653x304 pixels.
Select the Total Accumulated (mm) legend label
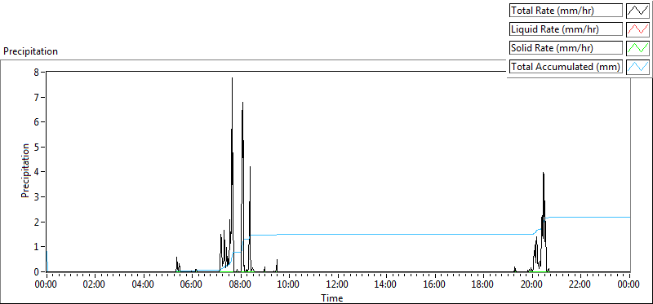pos(566,67)
